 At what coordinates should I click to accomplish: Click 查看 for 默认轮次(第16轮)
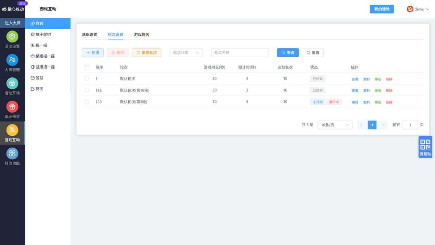point(355,91)
